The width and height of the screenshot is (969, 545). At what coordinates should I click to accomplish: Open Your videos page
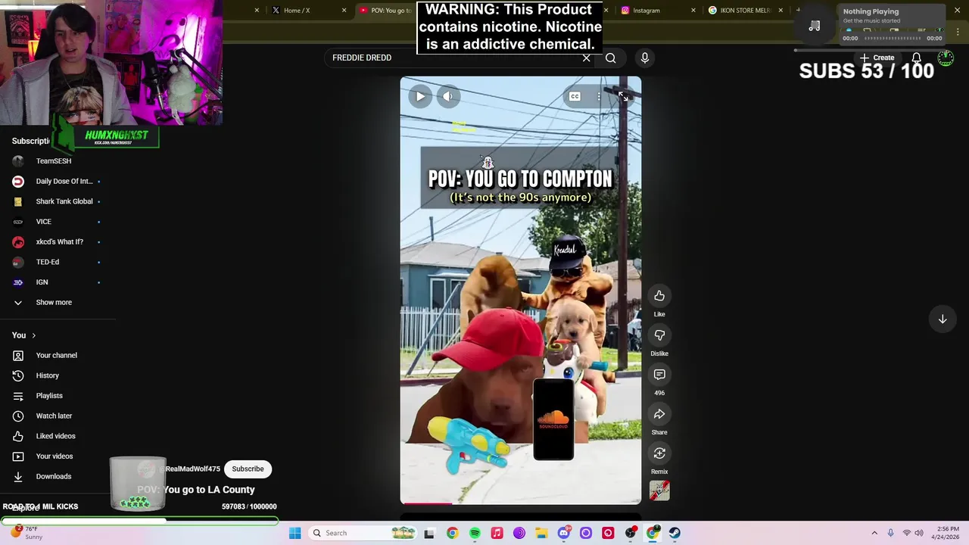pyautogui.click(x=55, y=456)
